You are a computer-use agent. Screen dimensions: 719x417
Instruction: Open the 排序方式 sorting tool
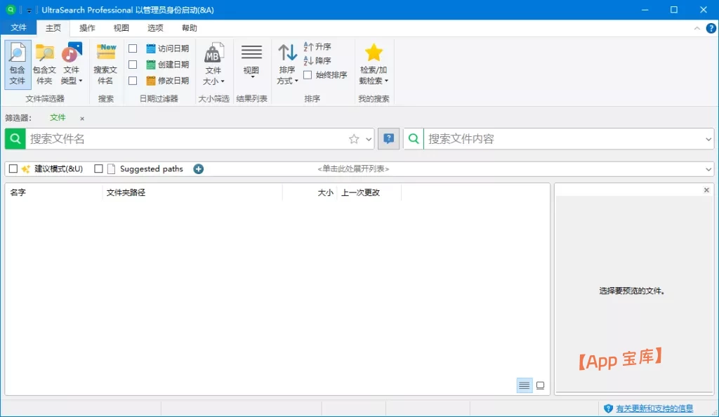click(286, 62)
